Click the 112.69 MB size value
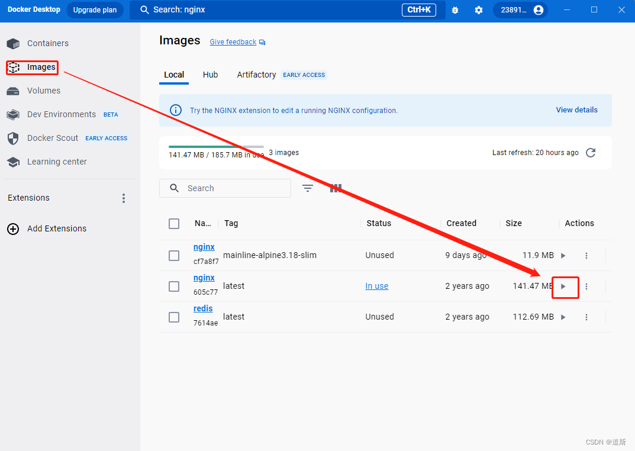This screenshot has height=451, width=635. coord(533,317)
